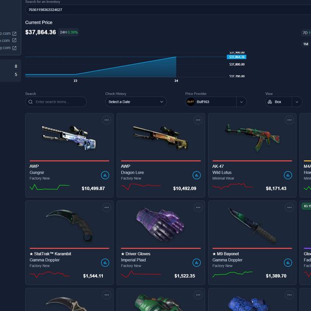Open the Buff163 price provider dropdown
Image resolution: width=311 pixels, height=311 pixels.
[x=241, y=102]
